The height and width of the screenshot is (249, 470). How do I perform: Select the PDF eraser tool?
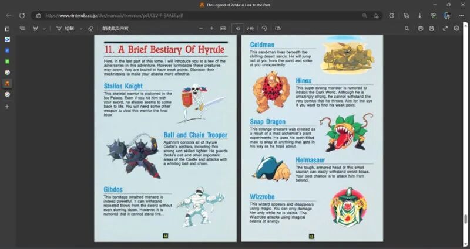(91, 28)
